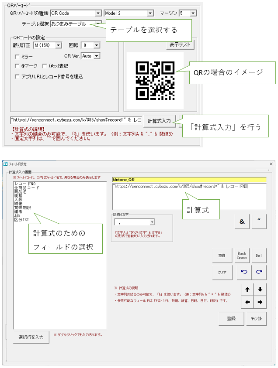This screenshot has height=368, width=278.
Task: Select 商品名 in the field list
Action: point(21,192)
